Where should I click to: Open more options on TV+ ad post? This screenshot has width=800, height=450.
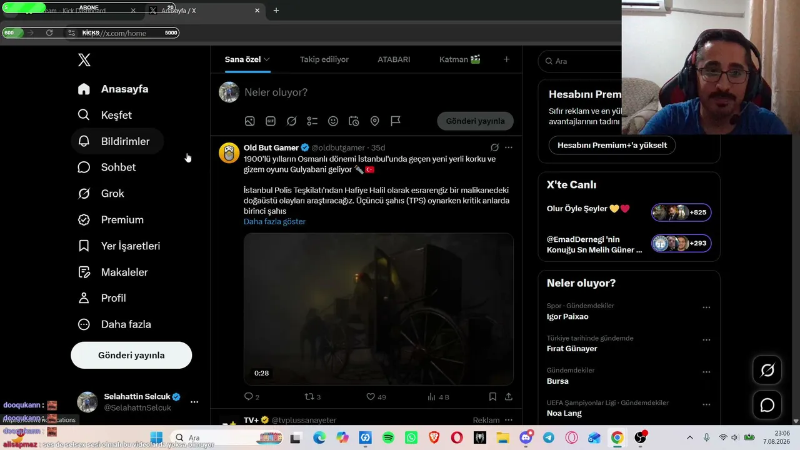509,420
